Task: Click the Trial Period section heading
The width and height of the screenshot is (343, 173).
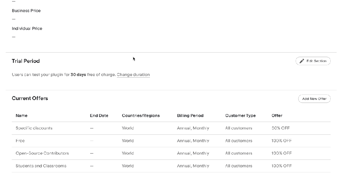Action: 26,61
